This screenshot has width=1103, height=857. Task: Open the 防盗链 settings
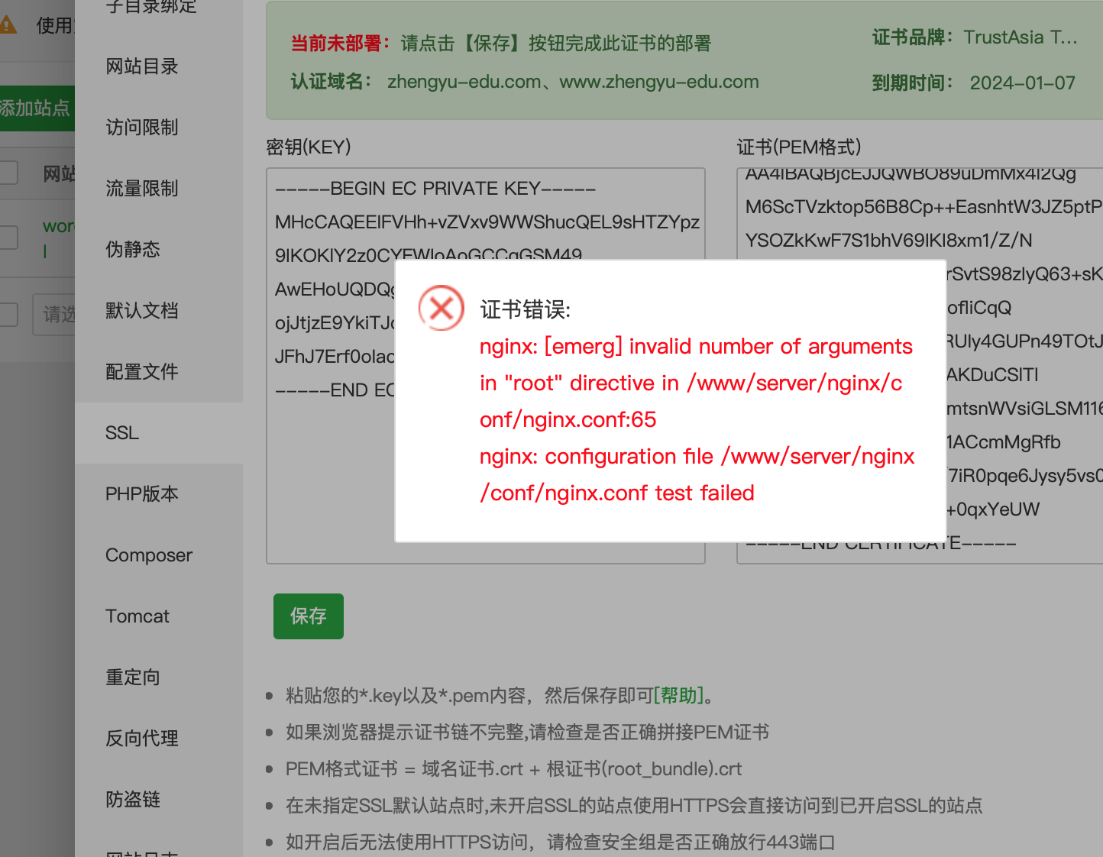(x=133, y=799)
